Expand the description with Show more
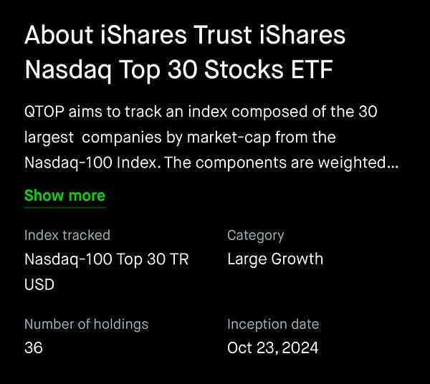 click(x=64, y=196)
